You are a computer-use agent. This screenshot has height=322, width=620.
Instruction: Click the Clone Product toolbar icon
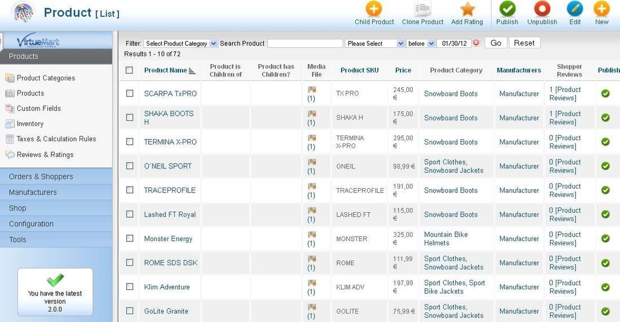pos(422,8)
